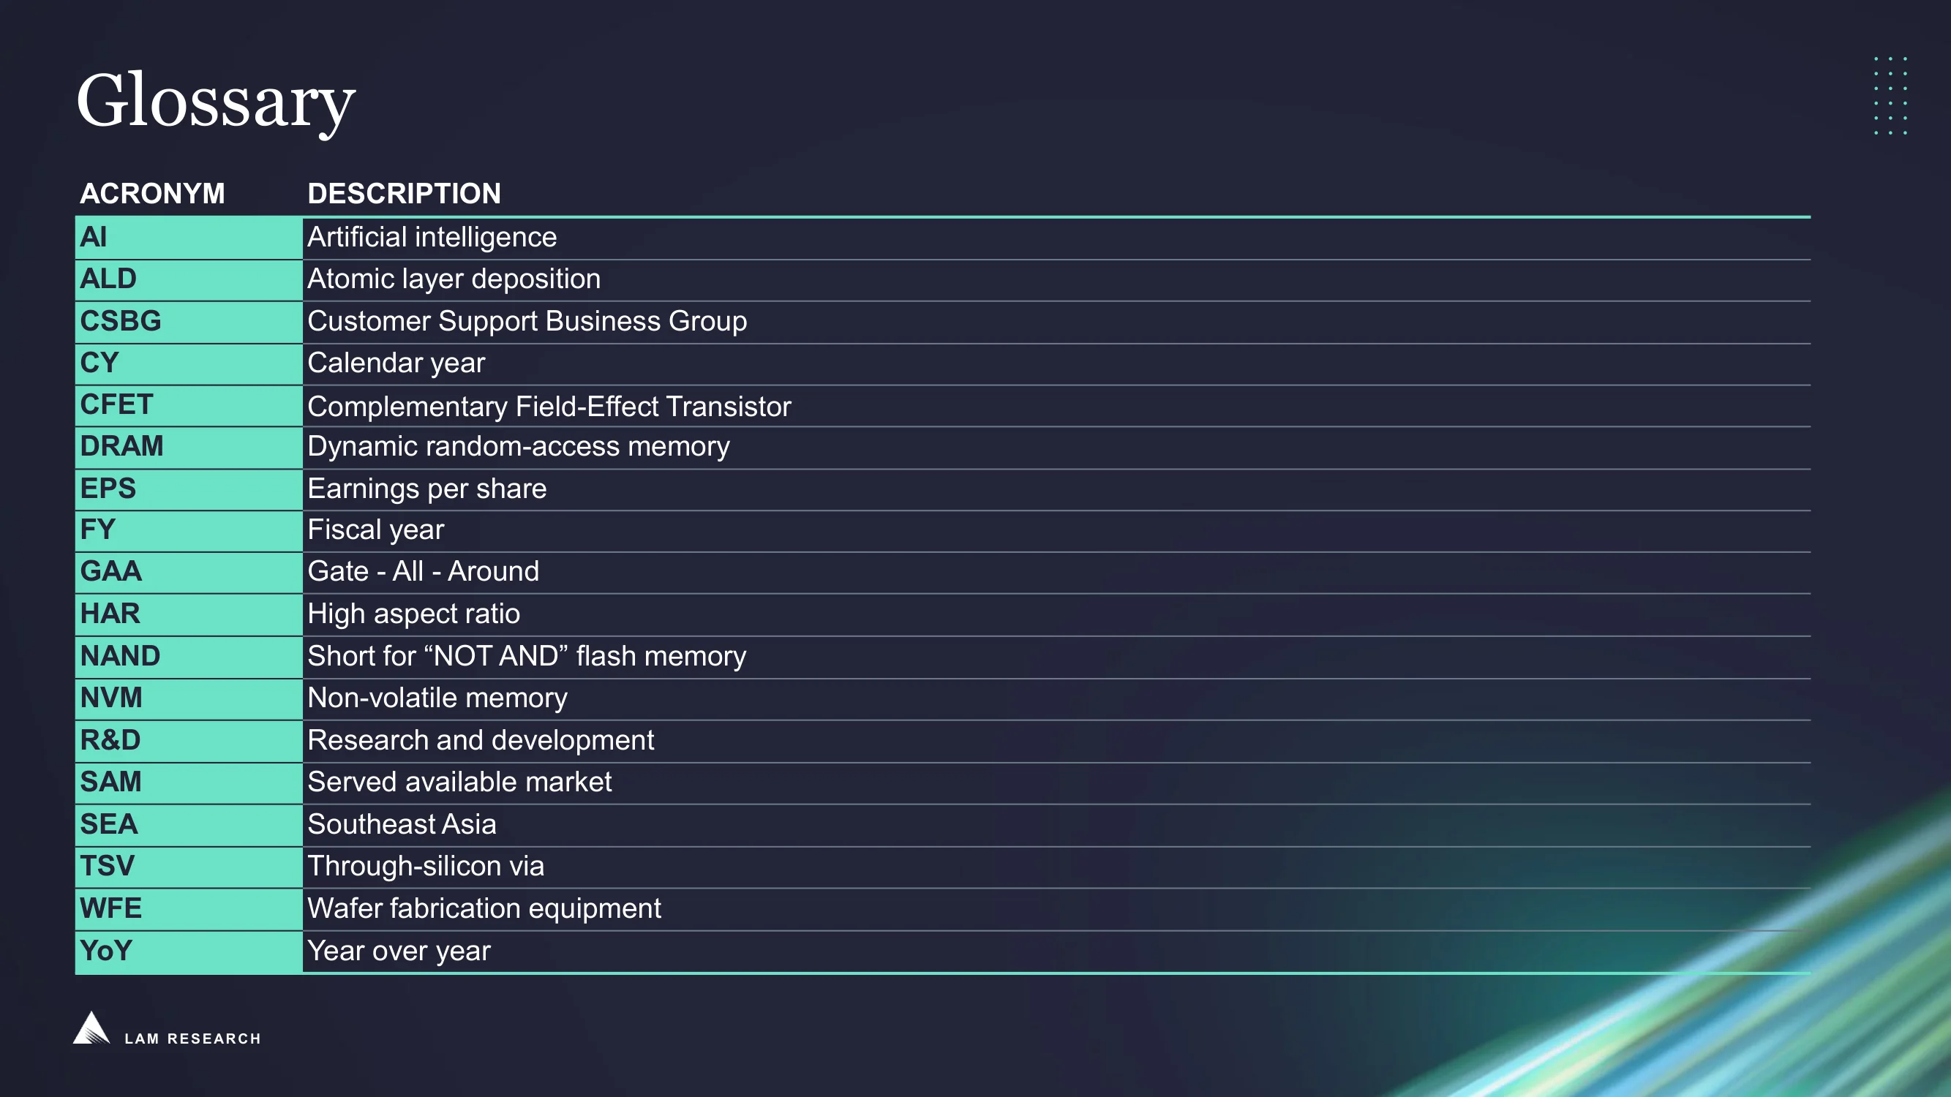Image resolution: width=1951 pixels, height=1097 pixels.
Task: Click the CSBG acronym cell
Action: tap(189, 322)
